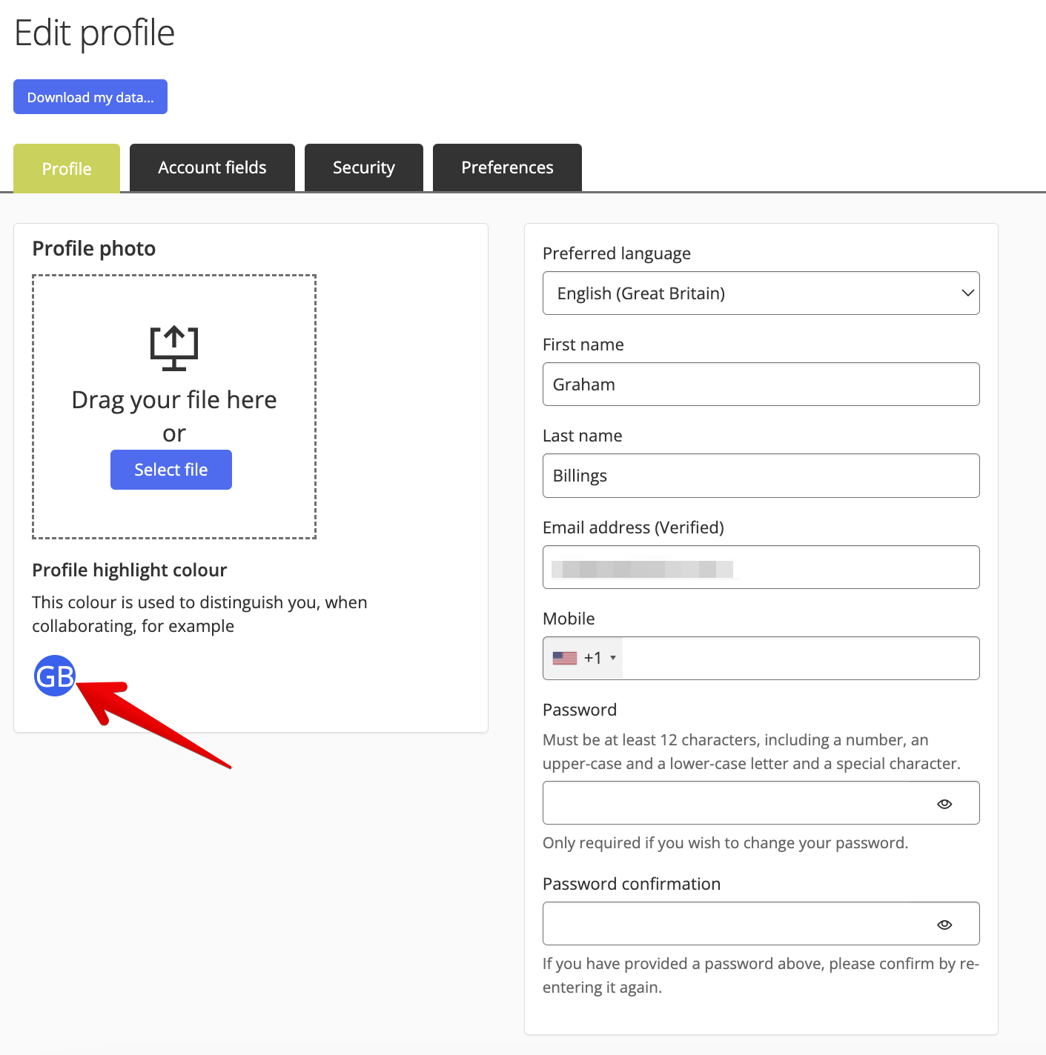Show password using eye icon
Screen dimensions: 1046x1055
pos(944,804)
